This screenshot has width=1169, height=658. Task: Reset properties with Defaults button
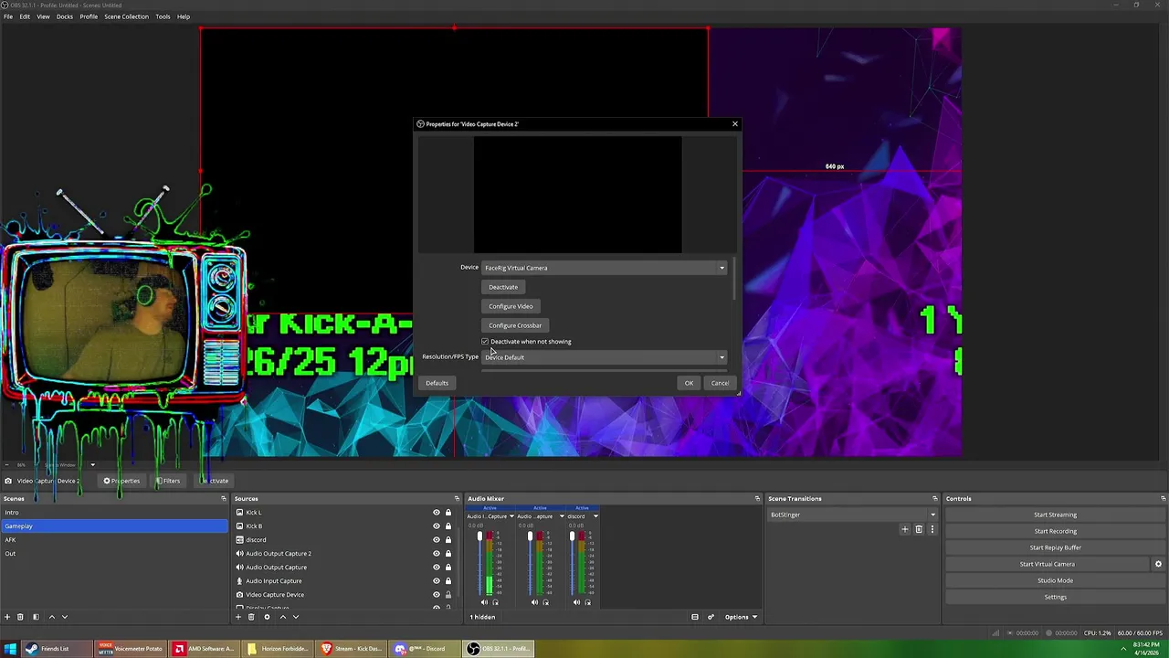pos(437,383)
